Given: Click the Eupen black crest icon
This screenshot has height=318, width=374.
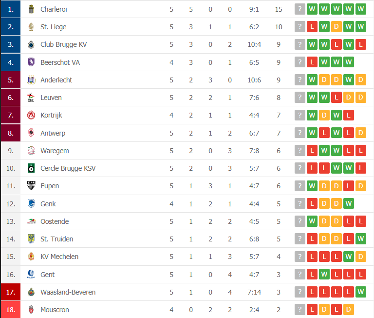Looking at the screenshot, I should pos(31,186).
